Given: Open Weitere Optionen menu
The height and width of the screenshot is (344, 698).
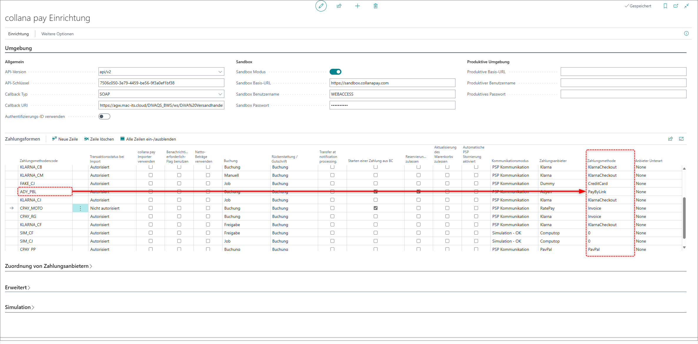Looking at the screenshot, I should pyautogui.click(x=57, y=34).
